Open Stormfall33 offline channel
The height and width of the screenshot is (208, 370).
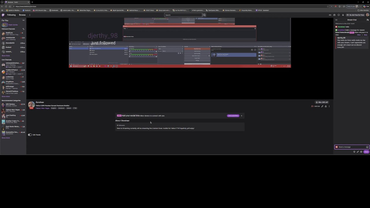click(13, 43)
